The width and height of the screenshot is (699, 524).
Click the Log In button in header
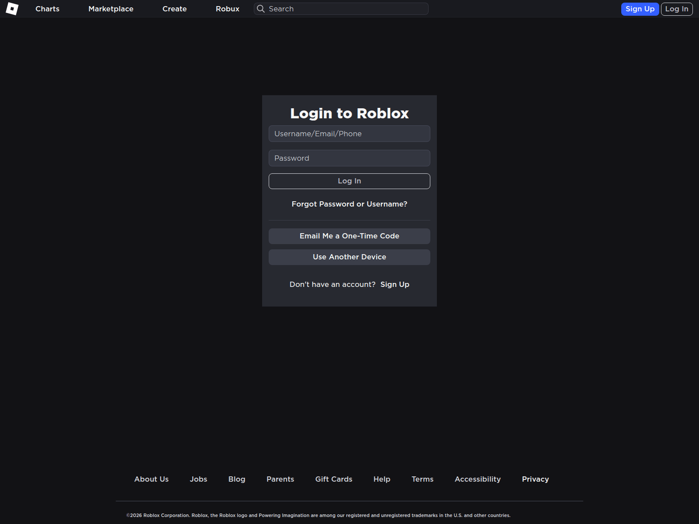[x=677, y=9]
